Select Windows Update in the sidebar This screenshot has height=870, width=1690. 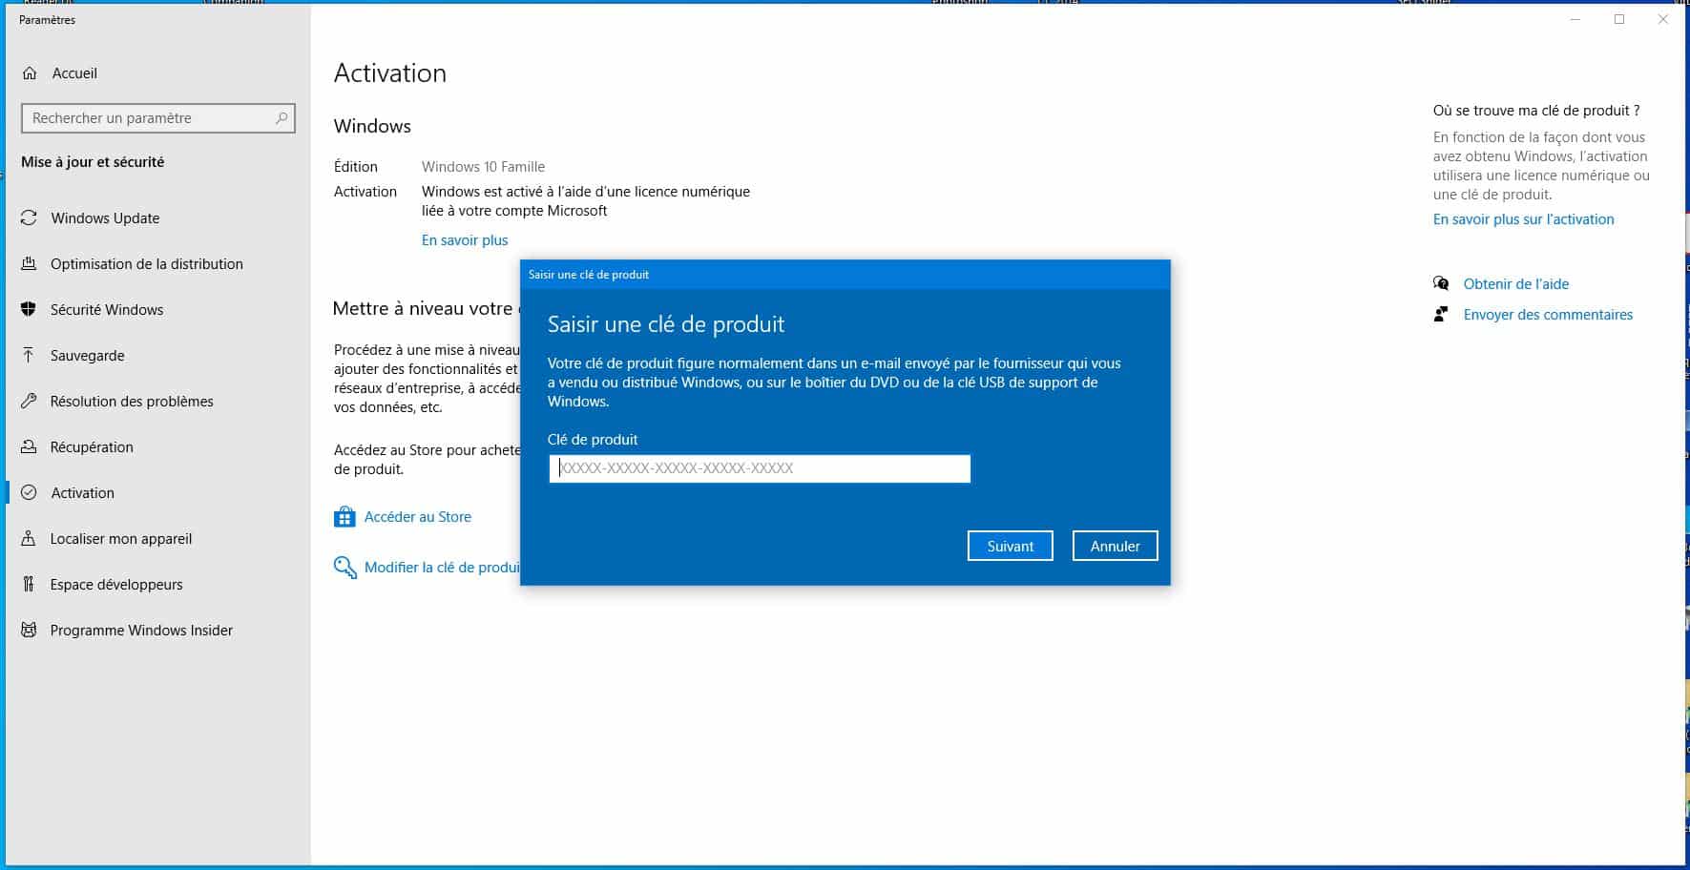pyautogui.click(x=28, y=217)
